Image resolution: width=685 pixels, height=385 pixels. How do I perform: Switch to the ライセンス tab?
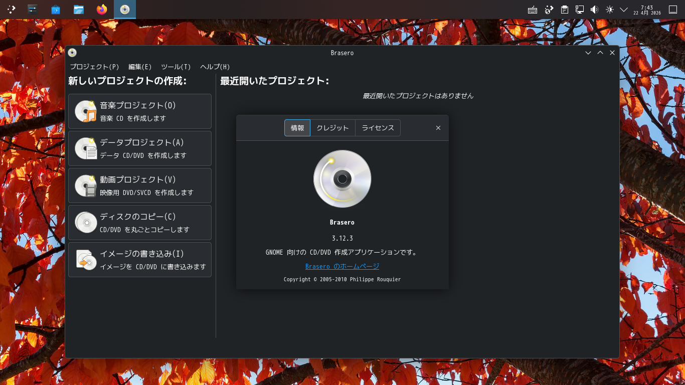tap(378, 128)
